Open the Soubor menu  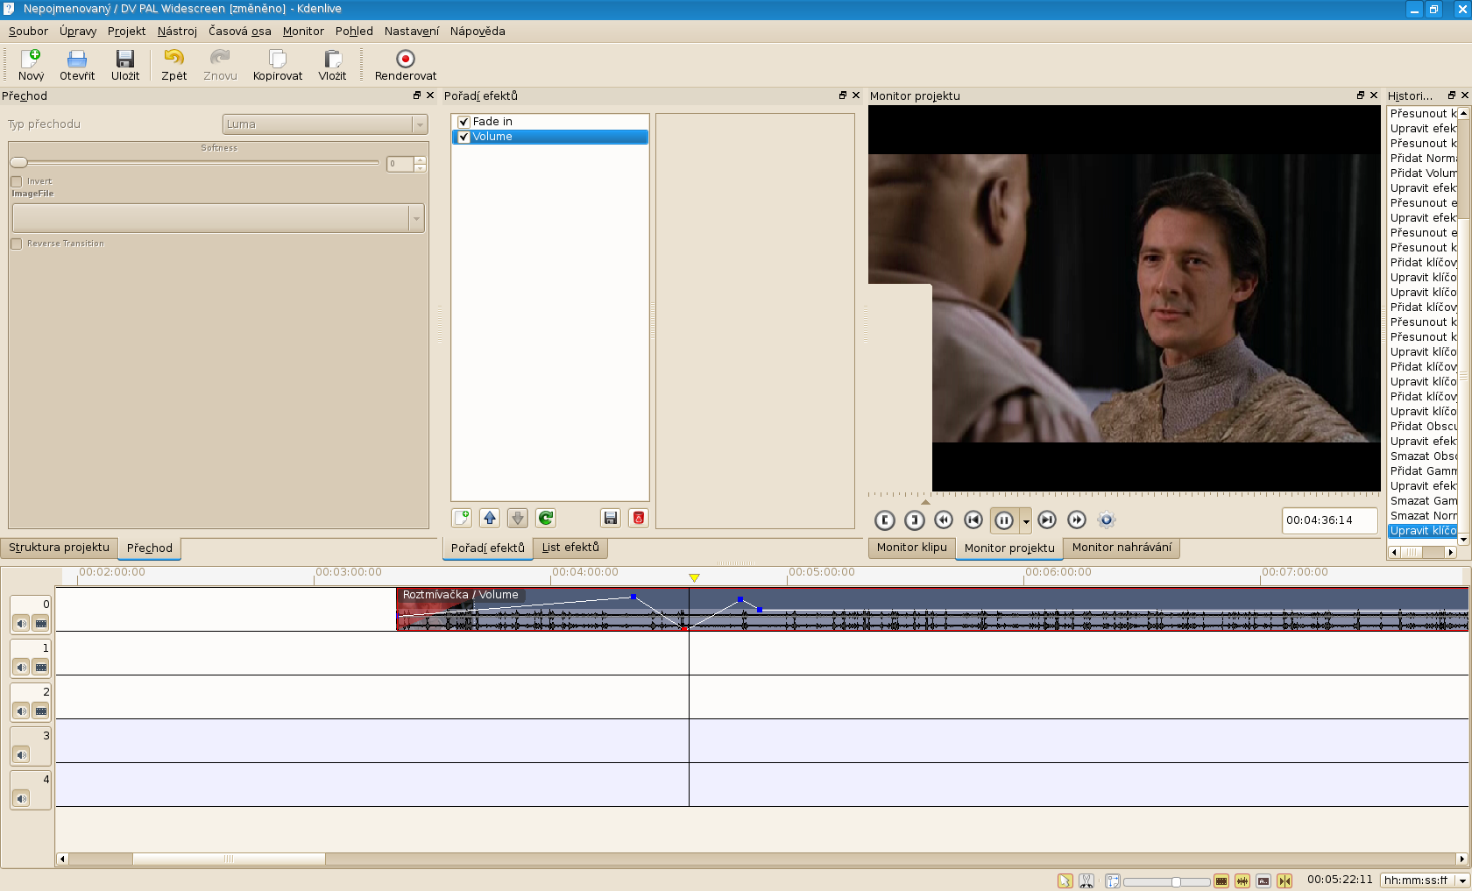coord(28,31)
